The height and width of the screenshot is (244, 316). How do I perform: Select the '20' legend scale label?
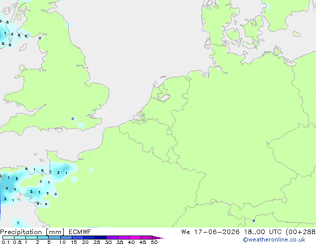85,242
